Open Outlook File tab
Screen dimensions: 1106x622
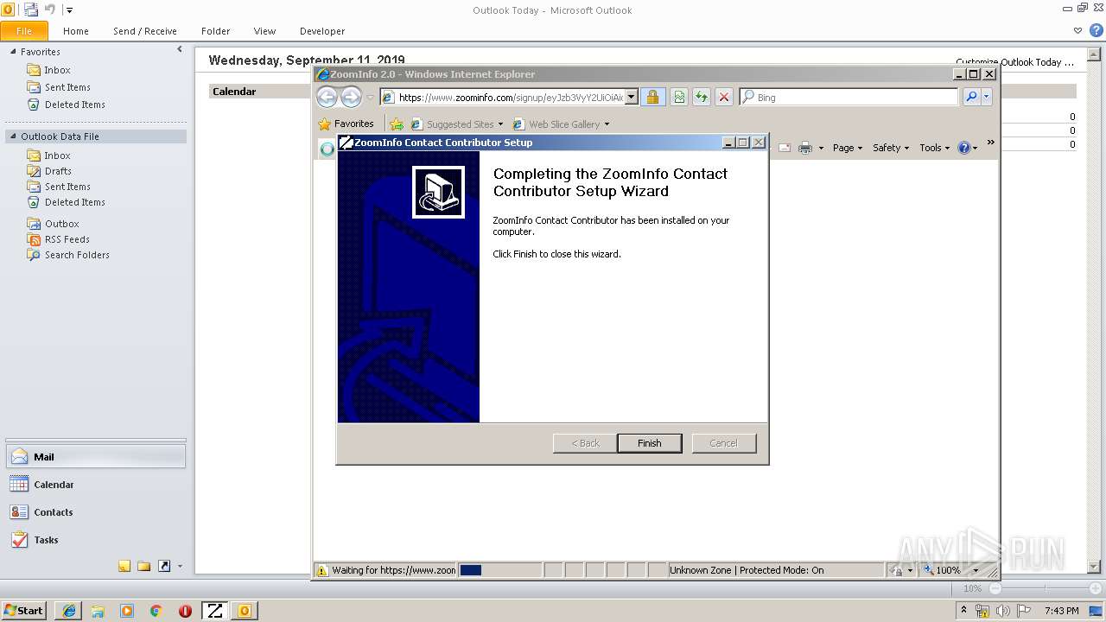point(24,31)
